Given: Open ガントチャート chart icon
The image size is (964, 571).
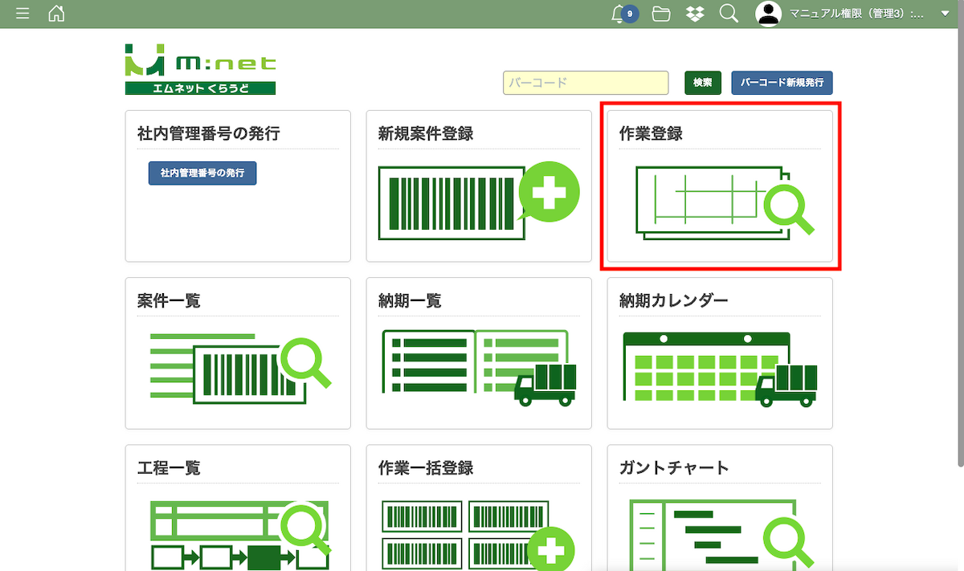Looking at the screenshot, I should [719, 534].
